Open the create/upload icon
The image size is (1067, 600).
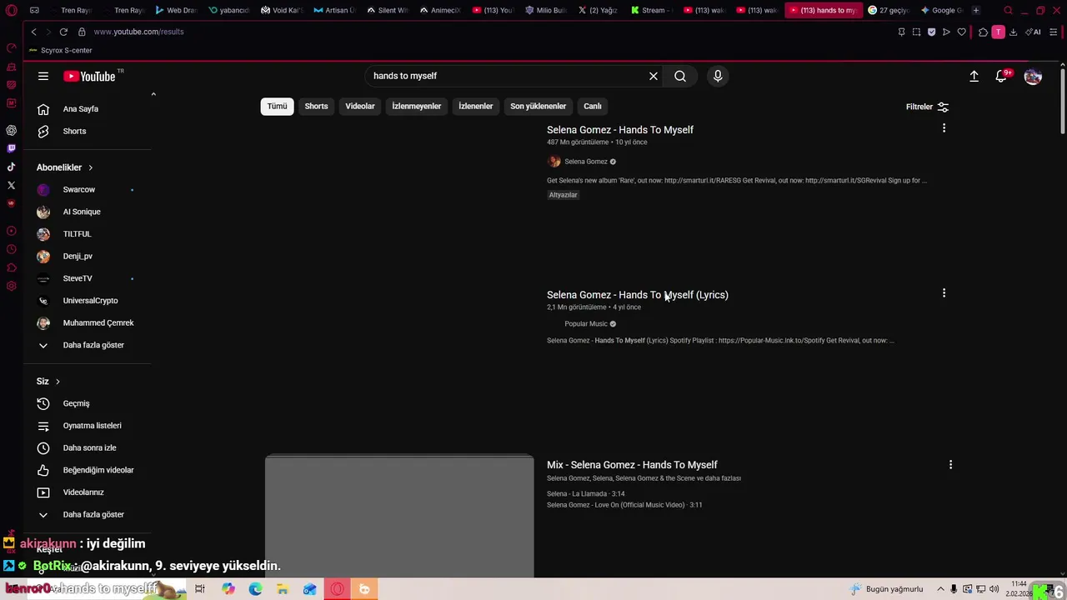tap(974, 76)
